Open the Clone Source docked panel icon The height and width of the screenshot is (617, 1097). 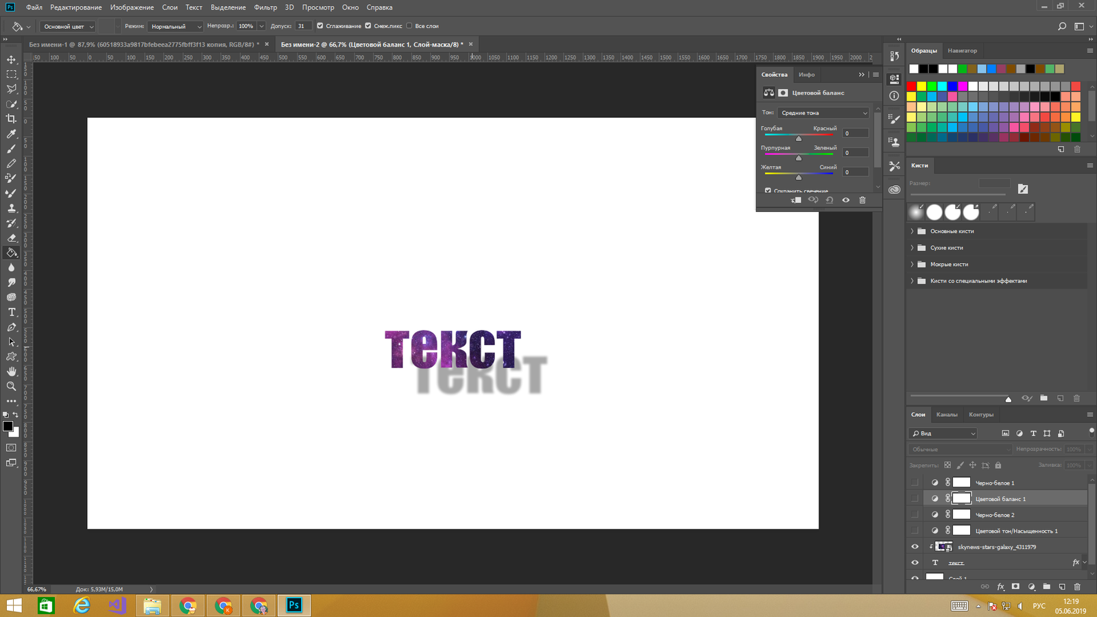coord(894,142)
